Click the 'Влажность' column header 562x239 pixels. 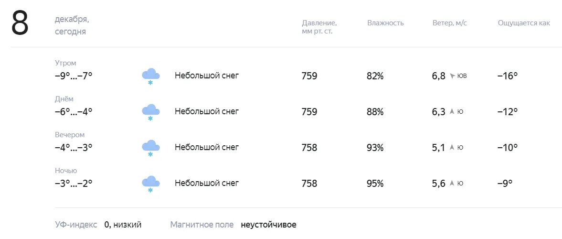click(x=385, y=23)
